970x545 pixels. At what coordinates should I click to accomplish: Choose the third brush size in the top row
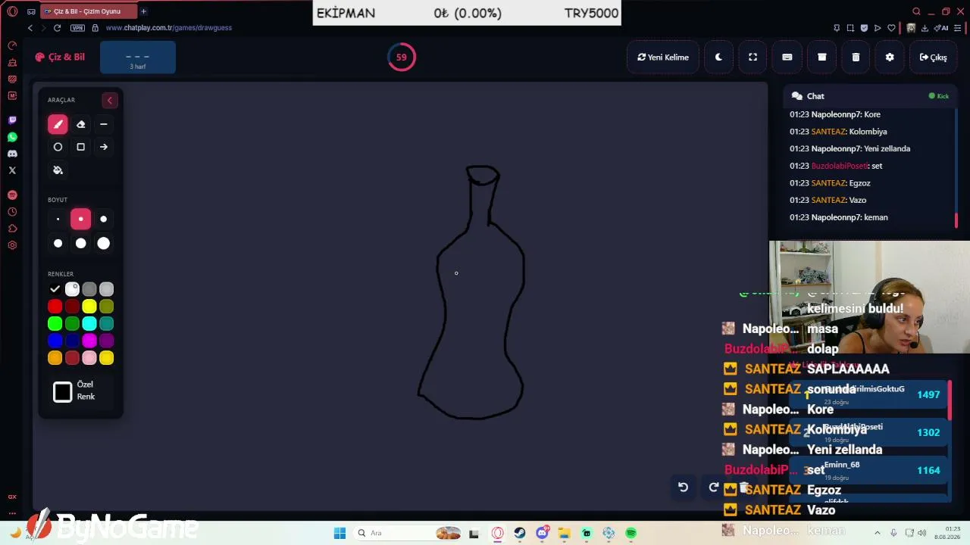click(104, 220)
